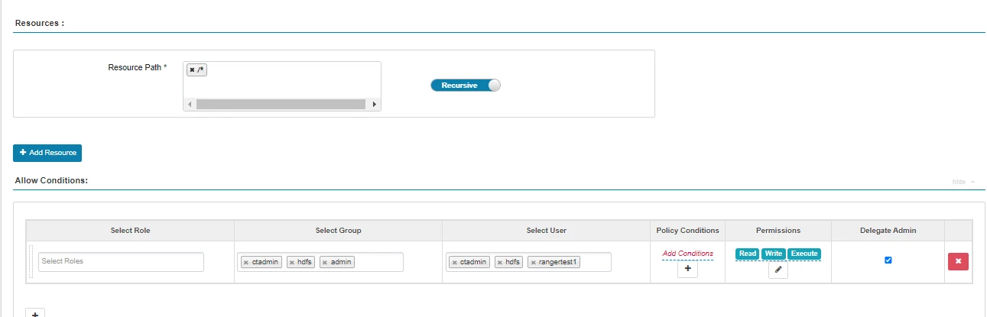Open the Select User tag field
This screenshot has width=987, height=317.
tap(528, 262)
